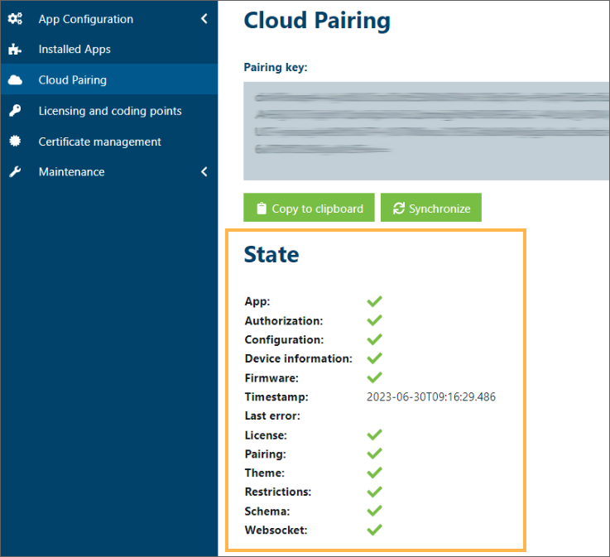Screen dimensions: 610x557
Task: Click the Maintenance wrench icon
Action: click(x=15, y=171)
